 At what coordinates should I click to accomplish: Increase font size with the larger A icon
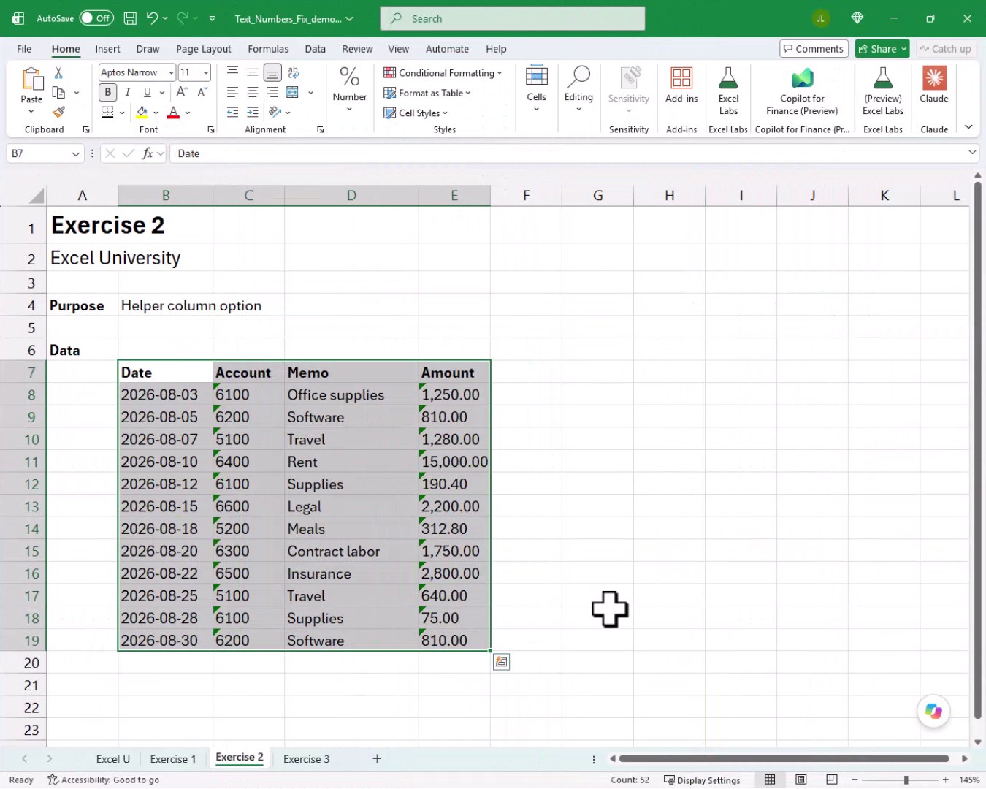(182, 92)
